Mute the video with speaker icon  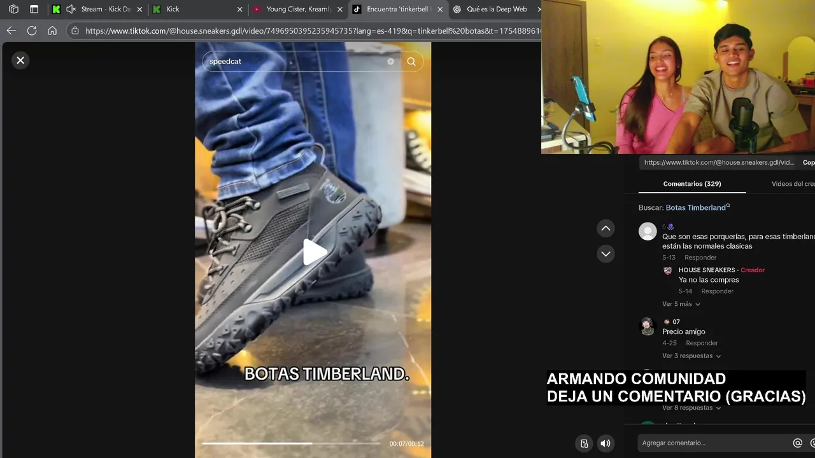606,443
